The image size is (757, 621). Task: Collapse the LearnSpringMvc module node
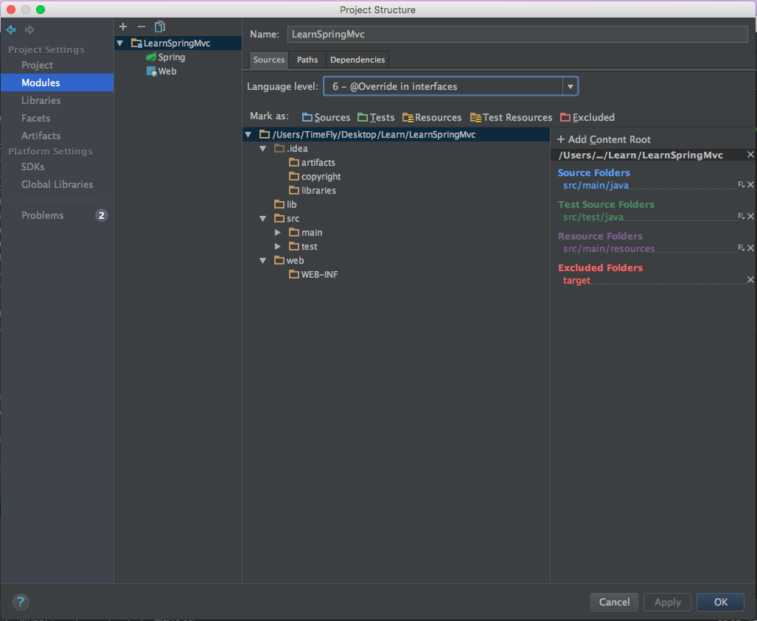pos(120,43)
